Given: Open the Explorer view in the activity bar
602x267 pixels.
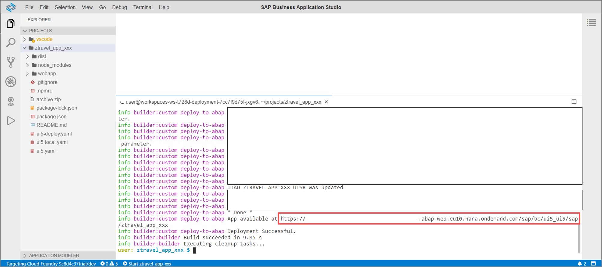Looking at the screenshot, I should tap(11, 23).
